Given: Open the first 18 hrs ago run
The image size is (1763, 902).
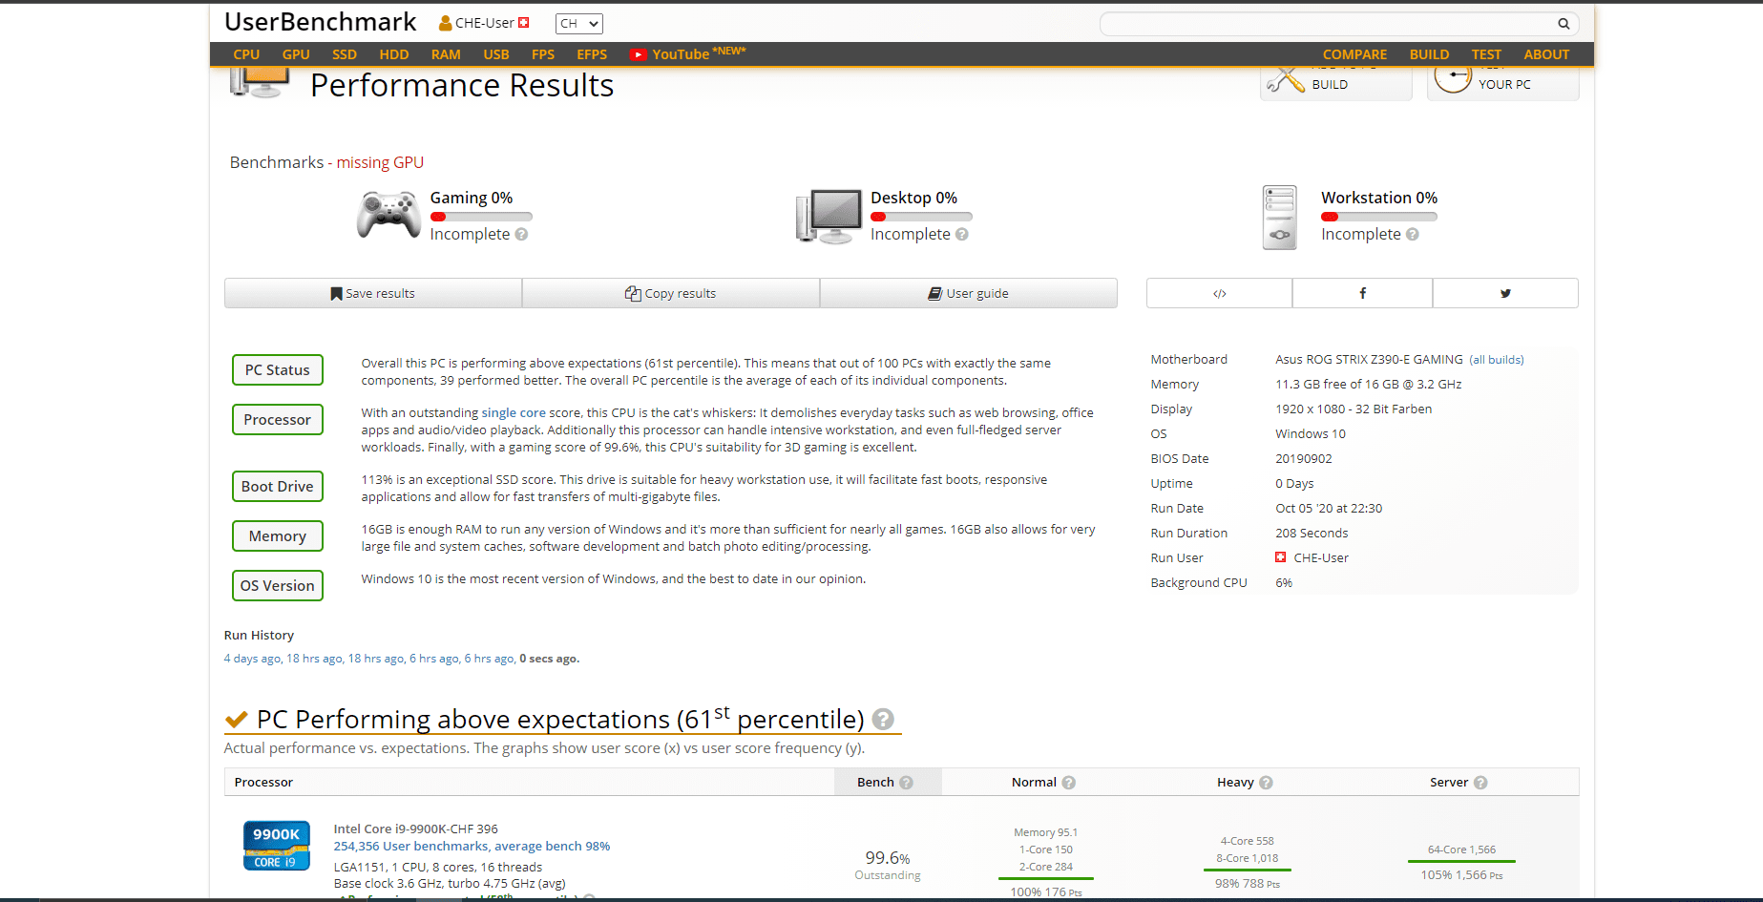Looking at the screenshot, I should coord(314,659).
